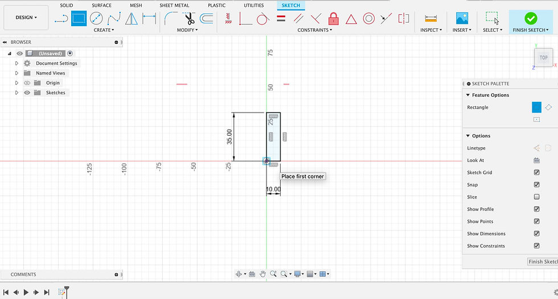Open the MODIFY dropdown menu
This screenshot has width=558, height=299.
187,30
